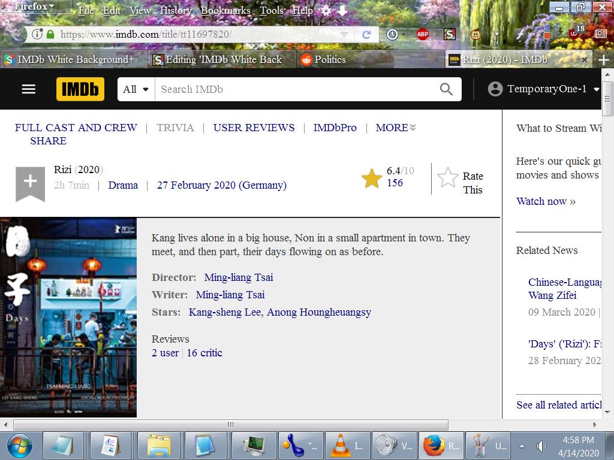Screen dimensions: 614x460
Task: Open star Kang-sheng Lee link
Action: coord(225,312)
